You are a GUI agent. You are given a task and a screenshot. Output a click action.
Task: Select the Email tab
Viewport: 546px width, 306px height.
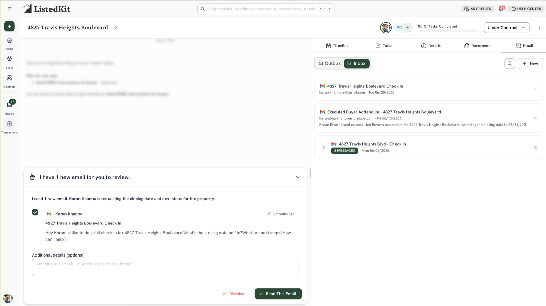[524, 46]
